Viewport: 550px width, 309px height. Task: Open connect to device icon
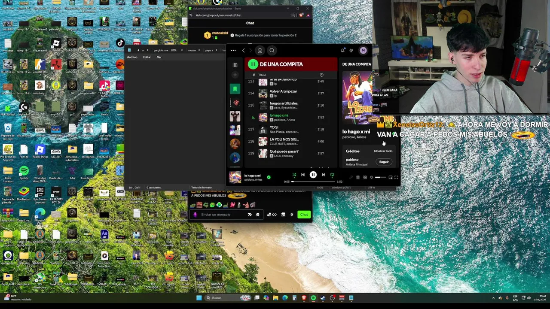click(364, 177)
